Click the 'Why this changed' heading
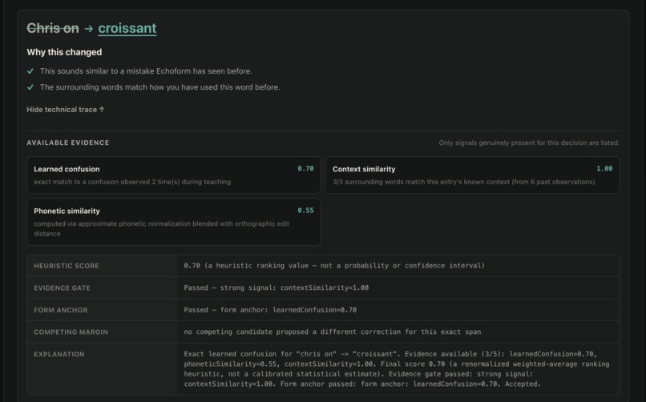The height and width of the screenshot is (402, 646). pyautogui.click(x=64, y=52)
